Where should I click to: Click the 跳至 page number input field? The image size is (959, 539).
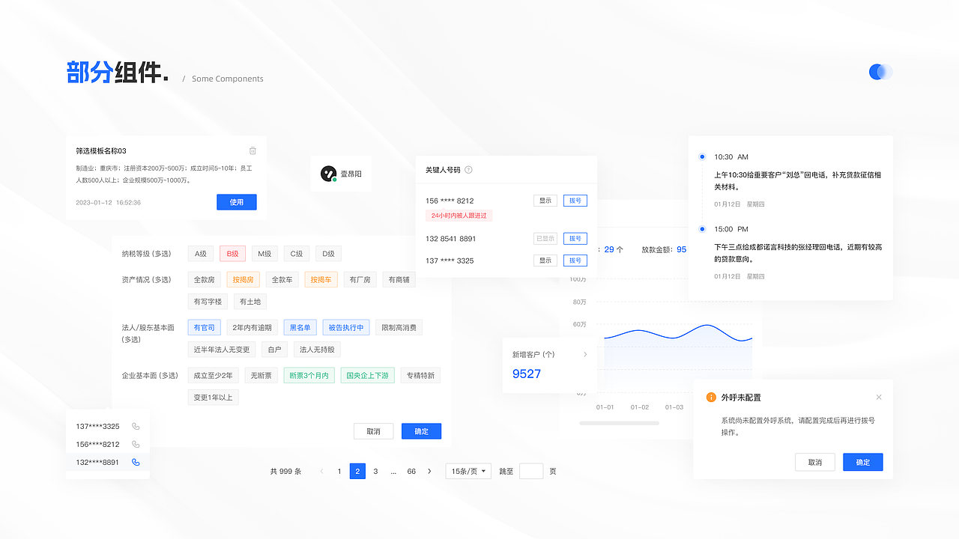coord(531,471)
